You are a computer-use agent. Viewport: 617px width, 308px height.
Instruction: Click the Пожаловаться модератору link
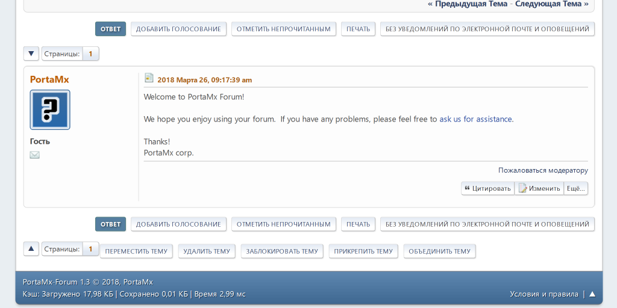(543, 170)
